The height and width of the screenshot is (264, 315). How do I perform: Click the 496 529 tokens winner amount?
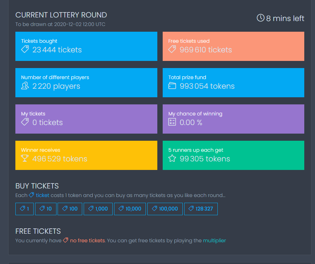60,159
